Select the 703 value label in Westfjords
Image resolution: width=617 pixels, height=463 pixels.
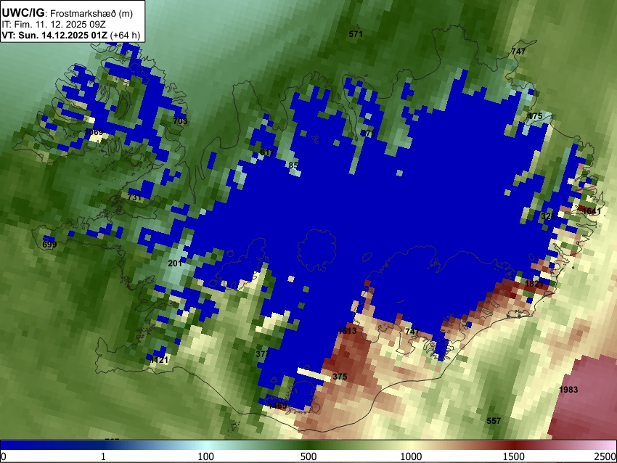[x=180, y=121]
